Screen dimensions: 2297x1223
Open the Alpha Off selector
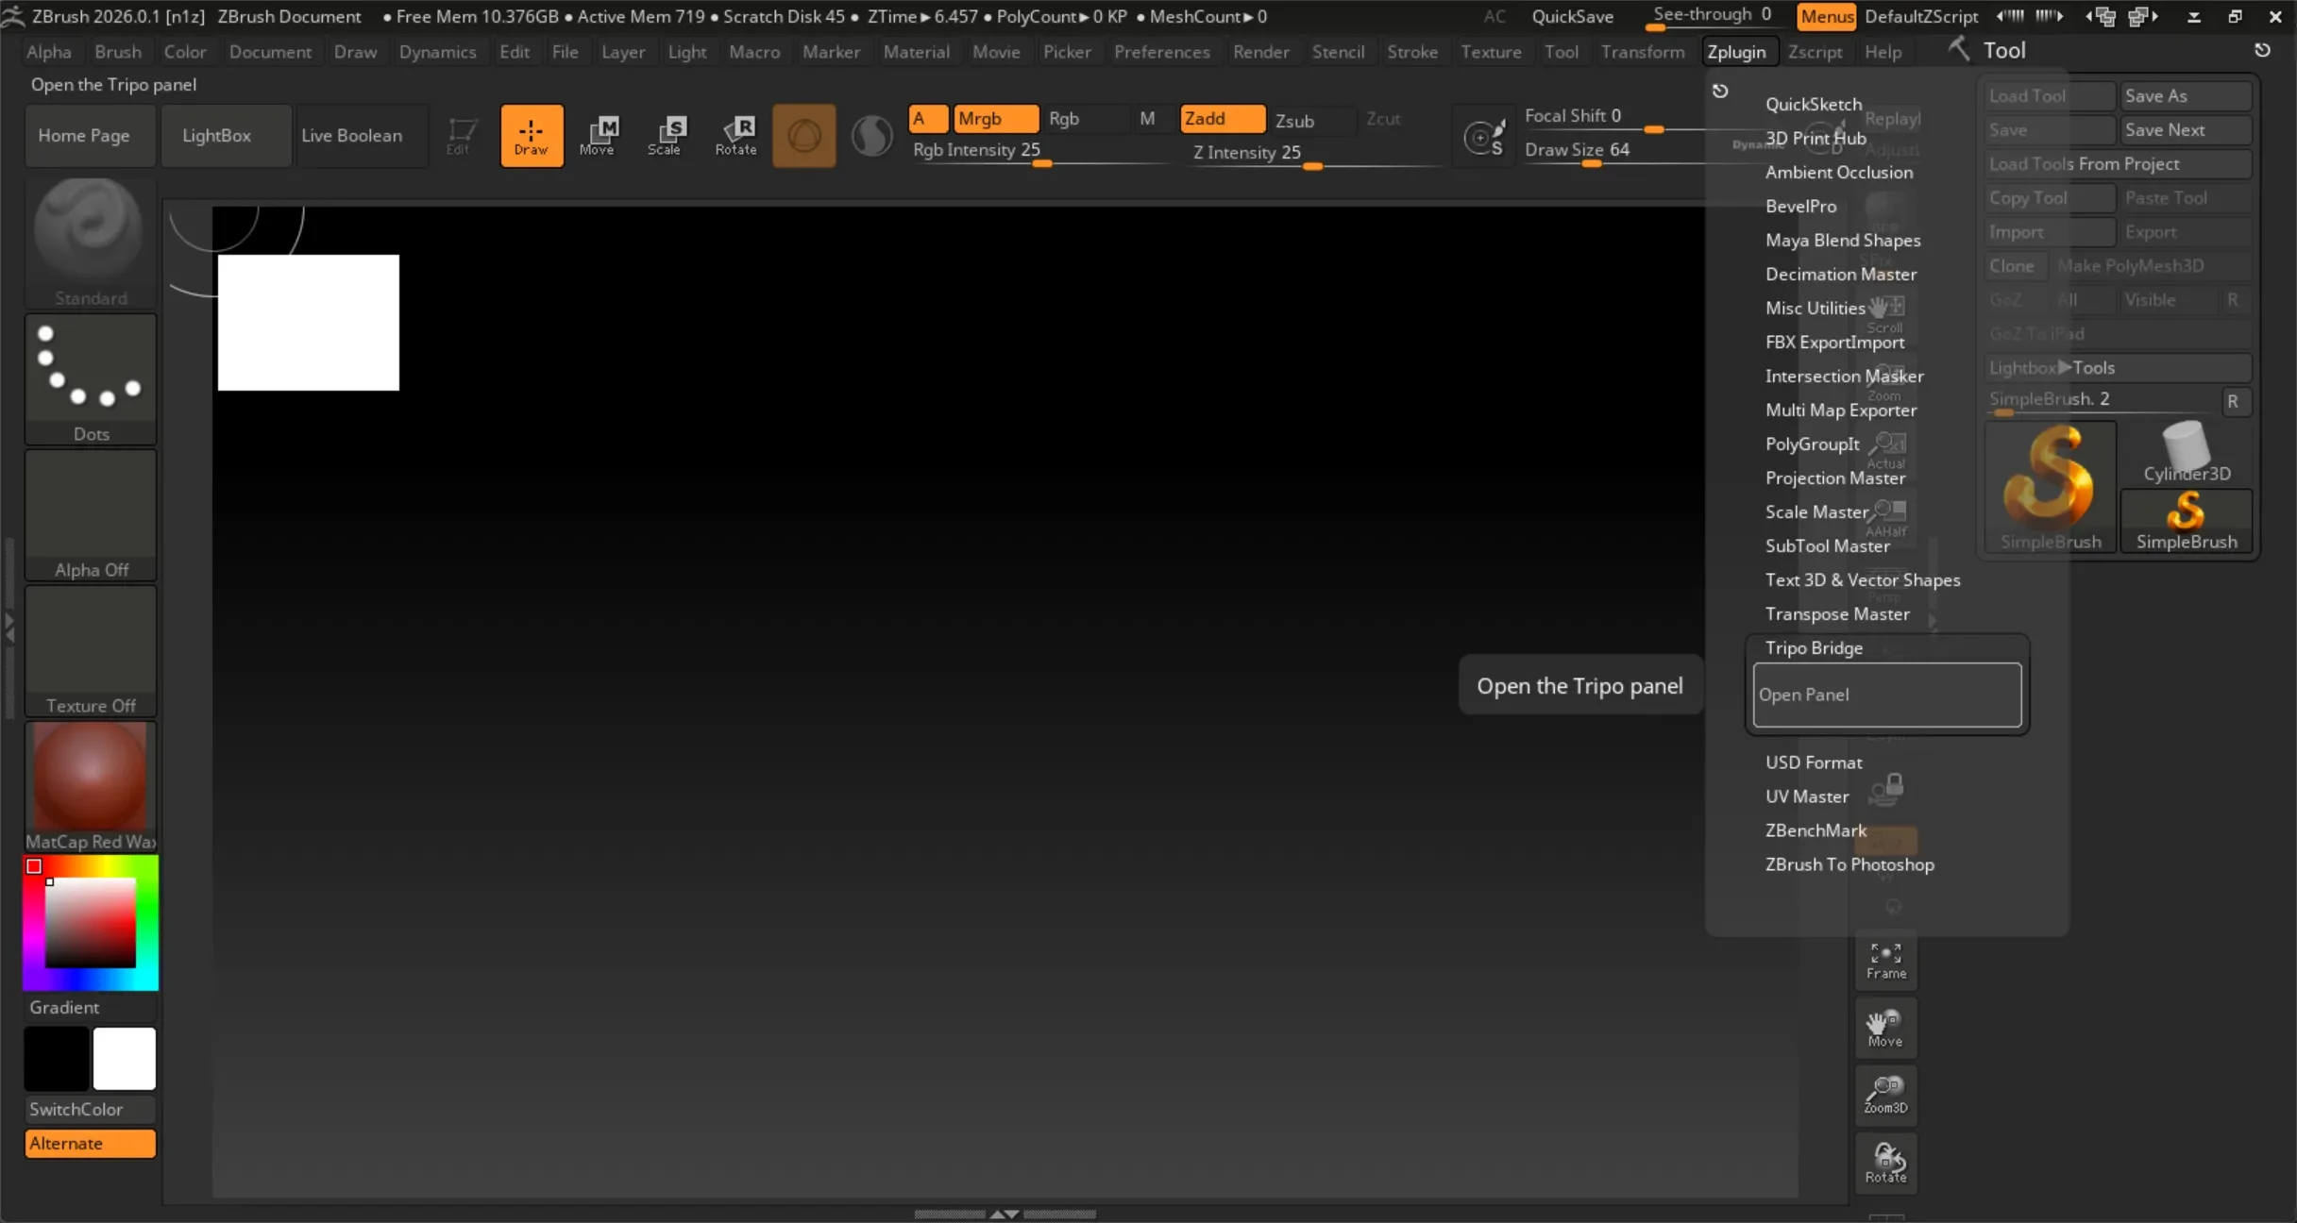click(x=91, y=514)
